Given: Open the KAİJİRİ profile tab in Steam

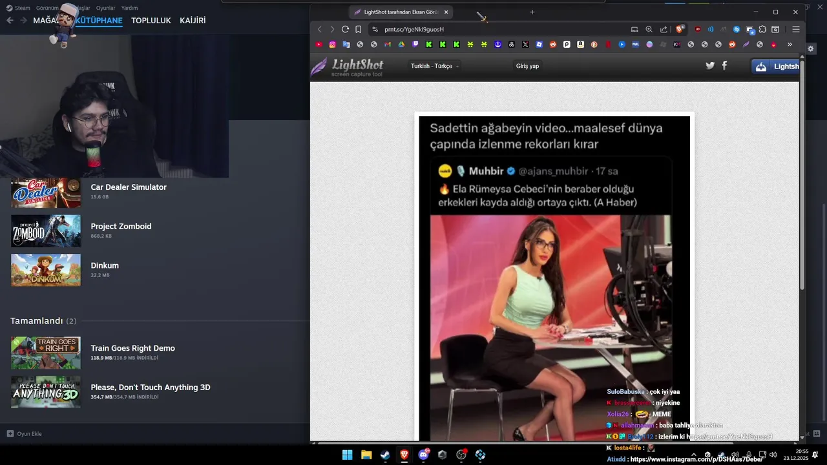Looking at the screenshot, I should pos(193,21).
